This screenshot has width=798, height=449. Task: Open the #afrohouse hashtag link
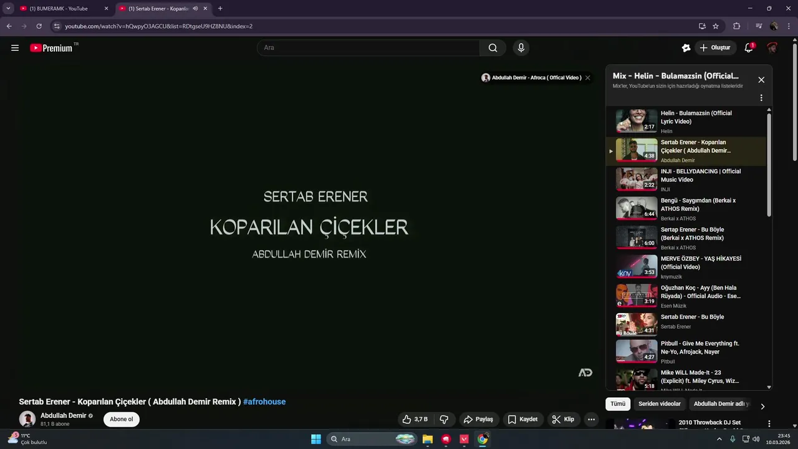point(264,402)
